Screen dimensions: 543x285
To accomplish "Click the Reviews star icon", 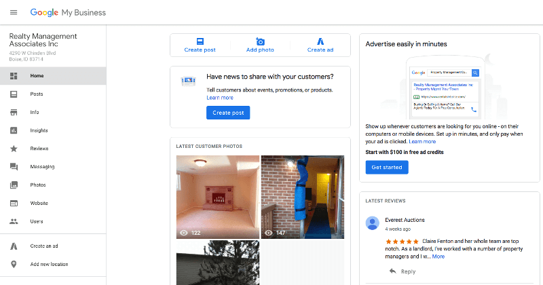I will click(14, 149).
